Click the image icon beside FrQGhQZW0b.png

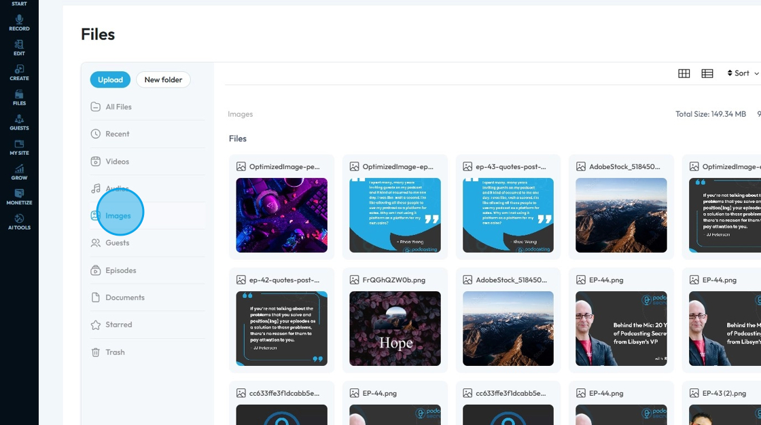(x=354, y=280)
